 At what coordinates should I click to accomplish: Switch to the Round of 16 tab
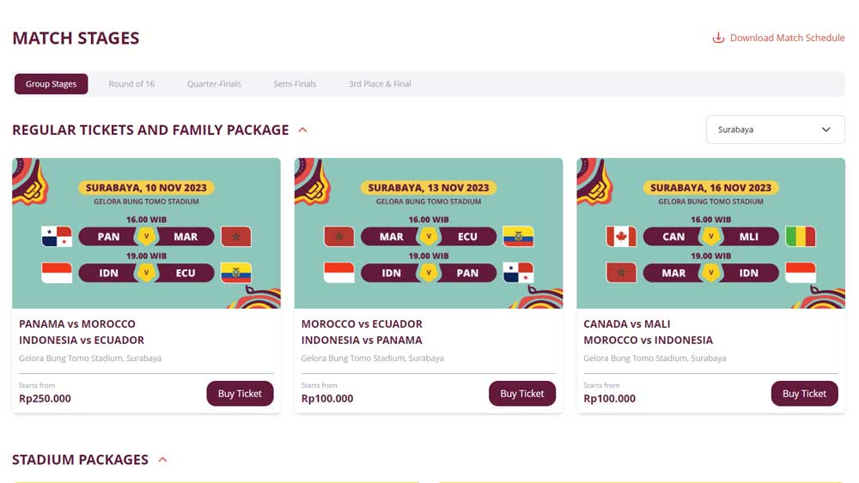coord(131,84)
